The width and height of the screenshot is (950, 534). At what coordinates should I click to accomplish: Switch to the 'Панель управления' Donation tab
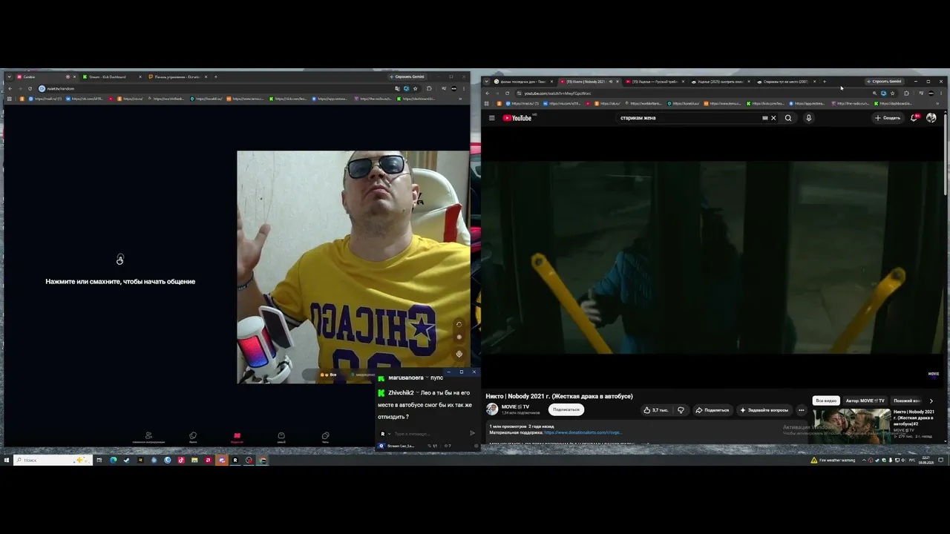click(177, 77)
